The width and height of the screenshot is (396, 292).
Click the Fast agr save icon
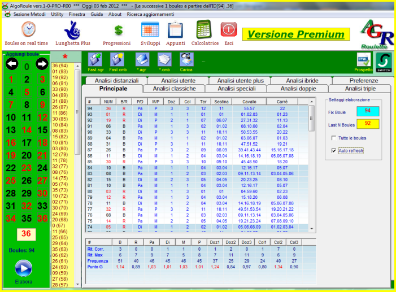point(95,60)
